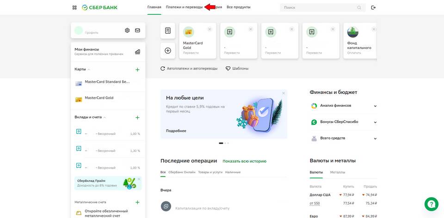Remove Фонд капитального quick tile
This screenshot has width=444, height=218.
(374, 29)
